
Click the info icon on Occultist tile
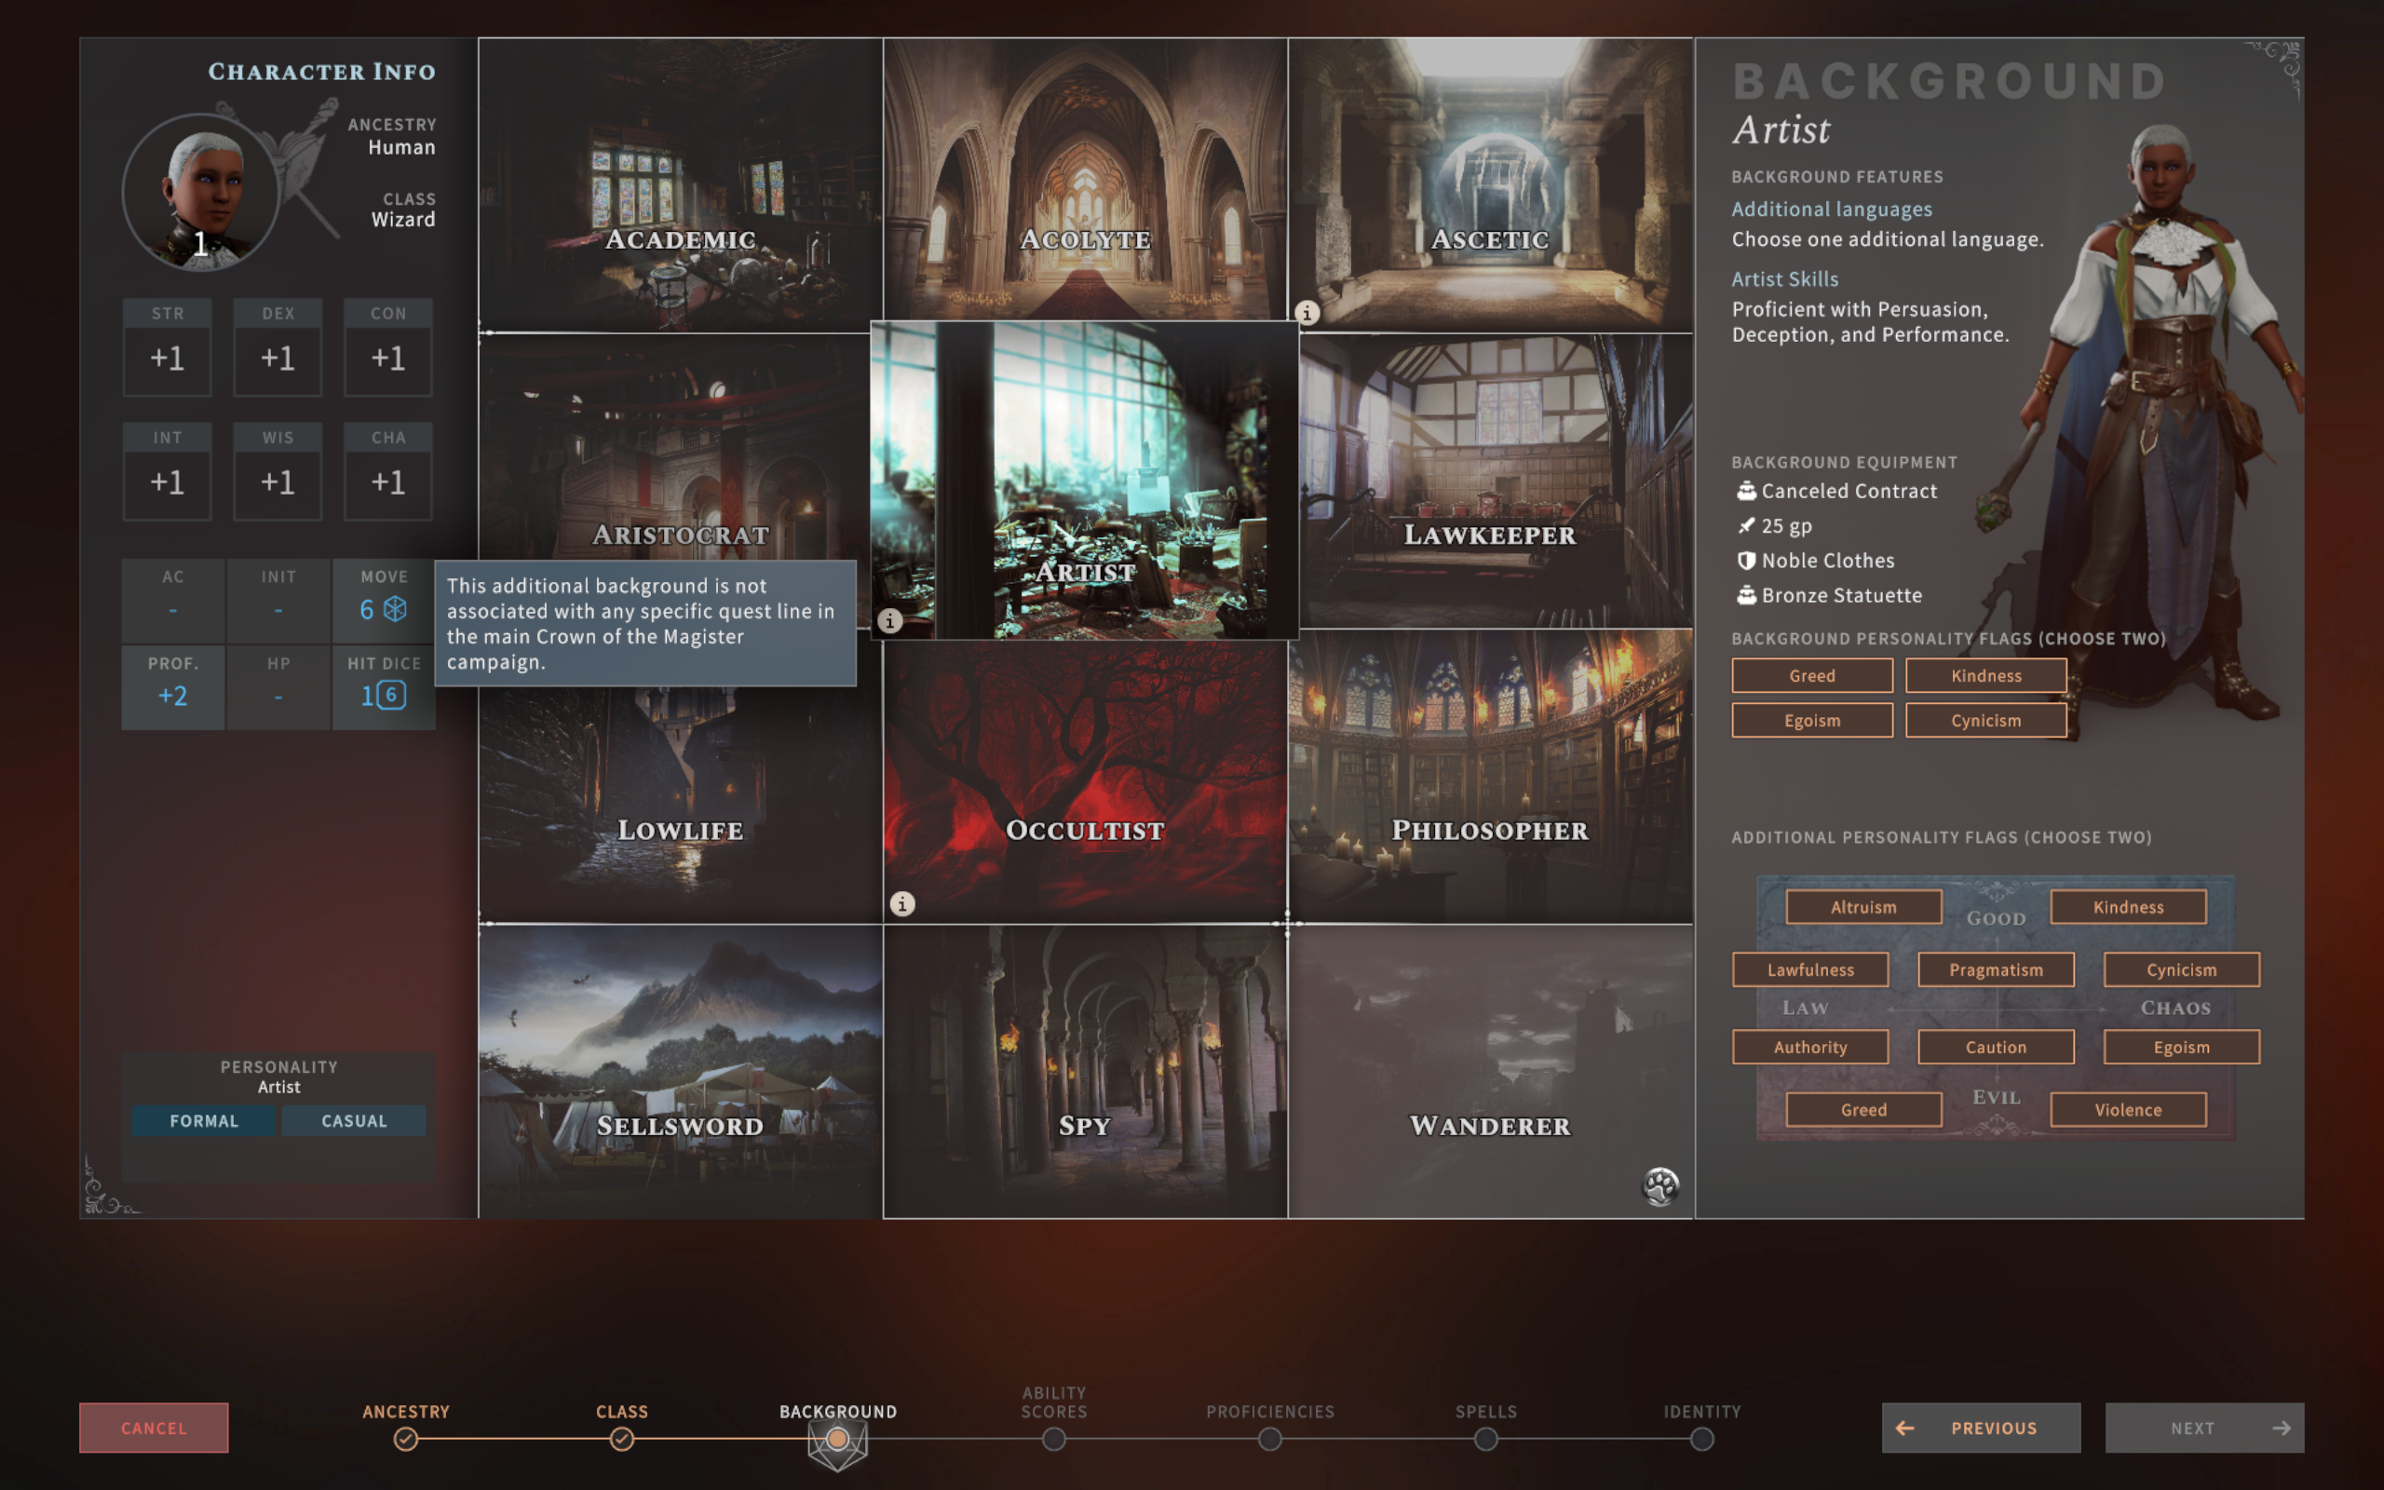pyautogui.click(x=902, y=903)
